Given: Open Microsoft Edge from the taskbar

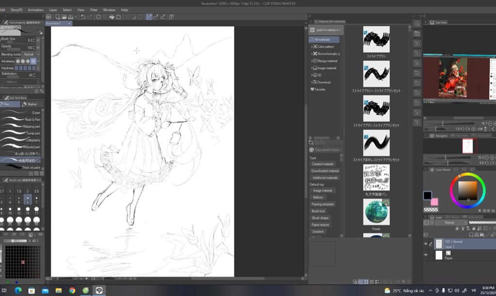Looking at the screenshot, I should click(x=18, y=290).
